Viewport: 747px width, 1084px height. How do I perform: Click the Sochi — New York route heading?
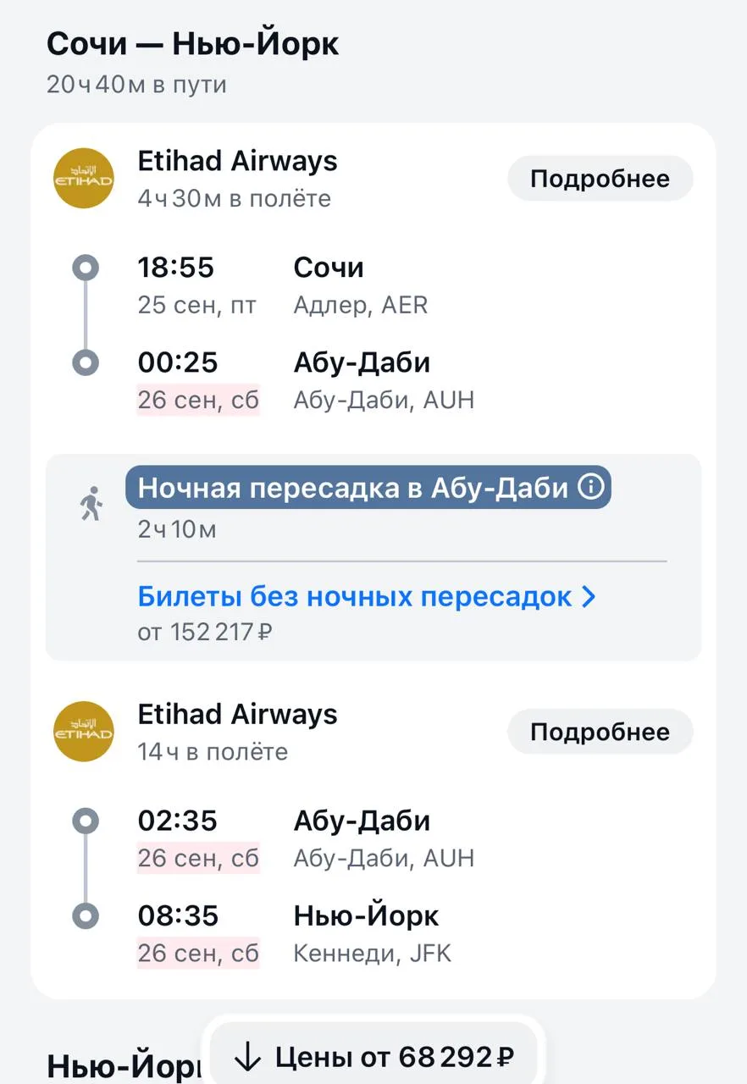[x=192, y=44]
